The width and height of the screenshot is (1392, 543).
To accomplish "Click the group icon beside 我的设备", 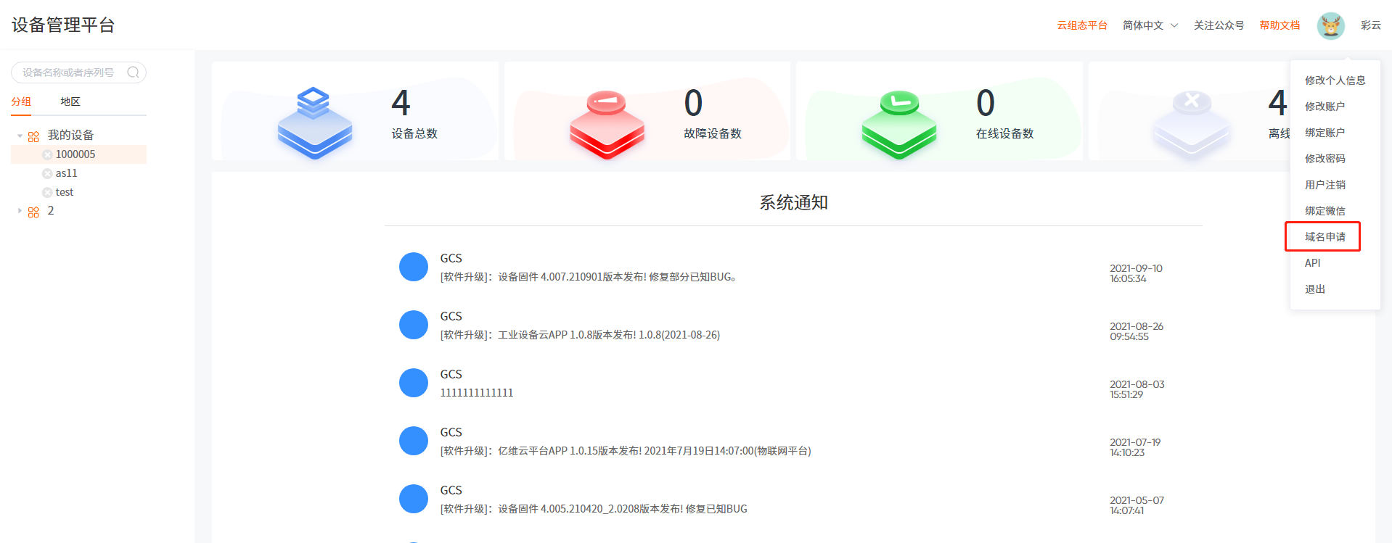I will click(x=33, y=136).
